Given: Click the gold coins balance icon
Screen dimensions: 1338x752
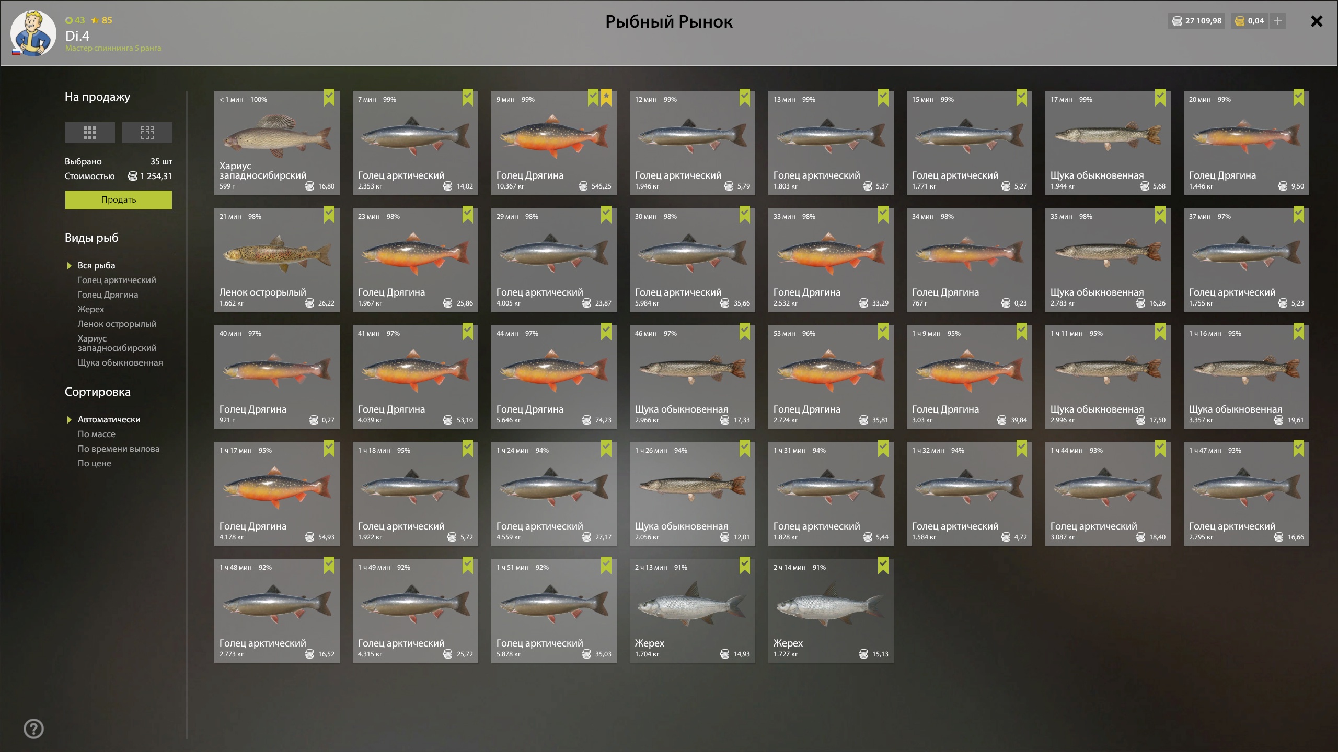Looking at the screenshot, I should pyautogui.click(x=1239, y=21).
